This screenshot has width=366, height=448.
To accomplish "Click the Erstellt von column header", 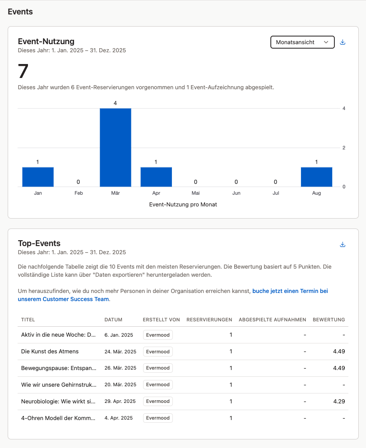I will 161,320.
